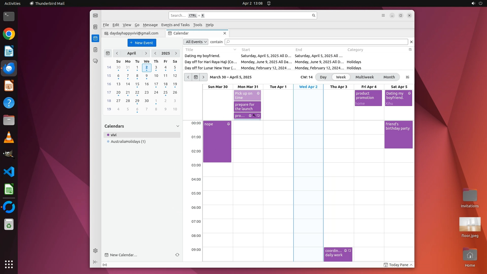Click the collapse spaces toolbar icon
This screenshot has height=274, width=487.
click(95, 262)
